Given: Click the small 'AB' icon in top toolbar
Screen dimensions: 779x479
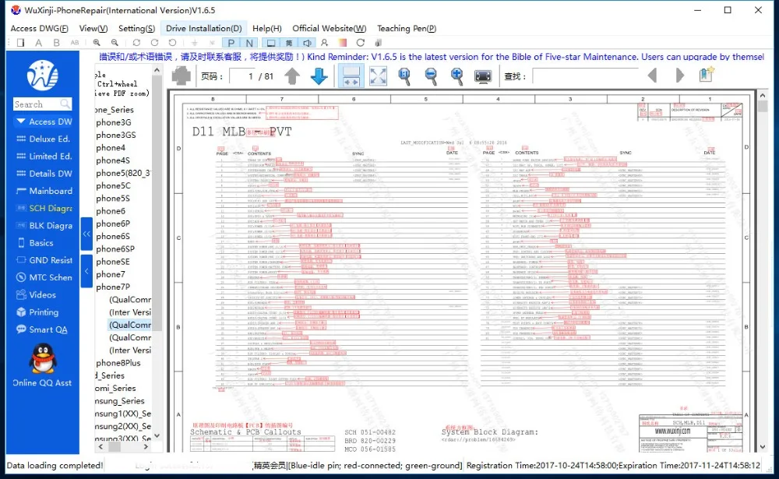Looking at the screenshot, I should point(75,43).
